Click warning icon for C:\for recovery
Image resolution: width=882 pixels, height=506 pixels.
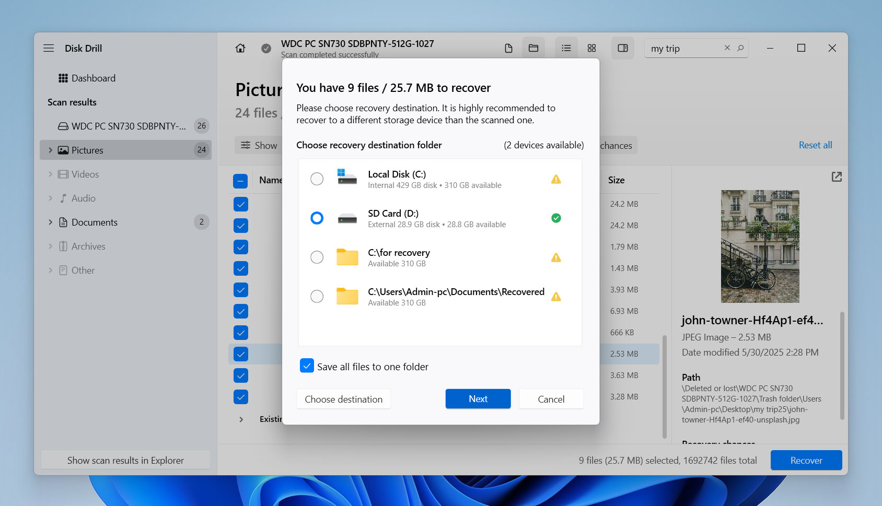[556, 257]
